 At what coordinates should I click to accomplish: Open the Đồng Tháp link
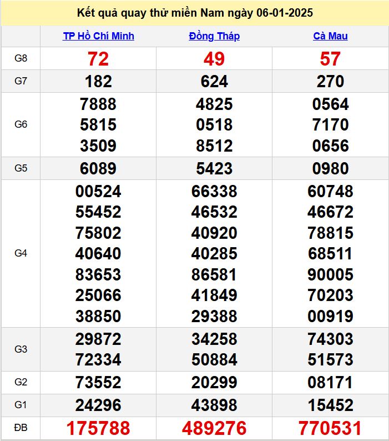214,36
